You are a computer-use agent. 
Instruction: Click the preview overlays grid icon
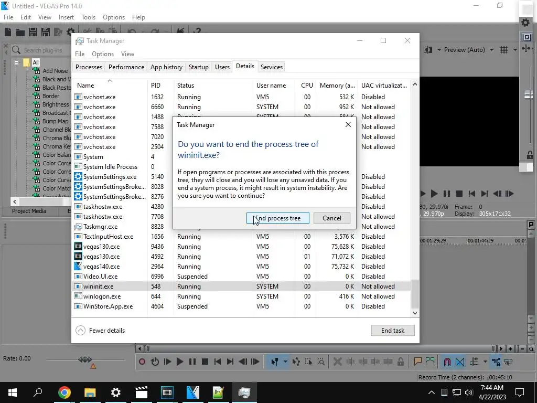tap(504, 50)
